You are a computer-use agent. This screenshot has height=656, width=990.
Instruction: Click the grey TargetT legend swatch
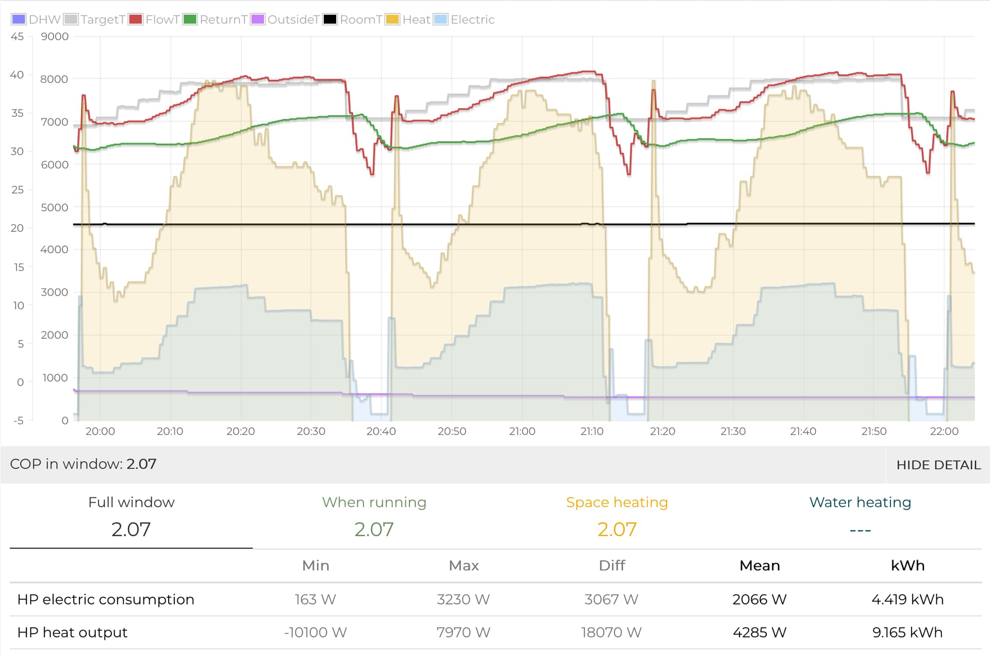pos(71,20)
